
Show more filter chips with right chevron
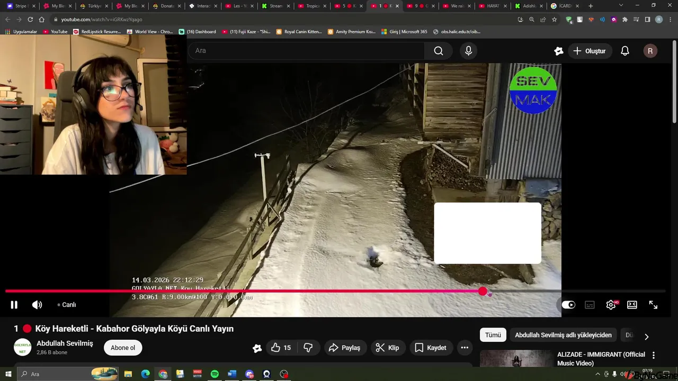(x=646, y=336)
